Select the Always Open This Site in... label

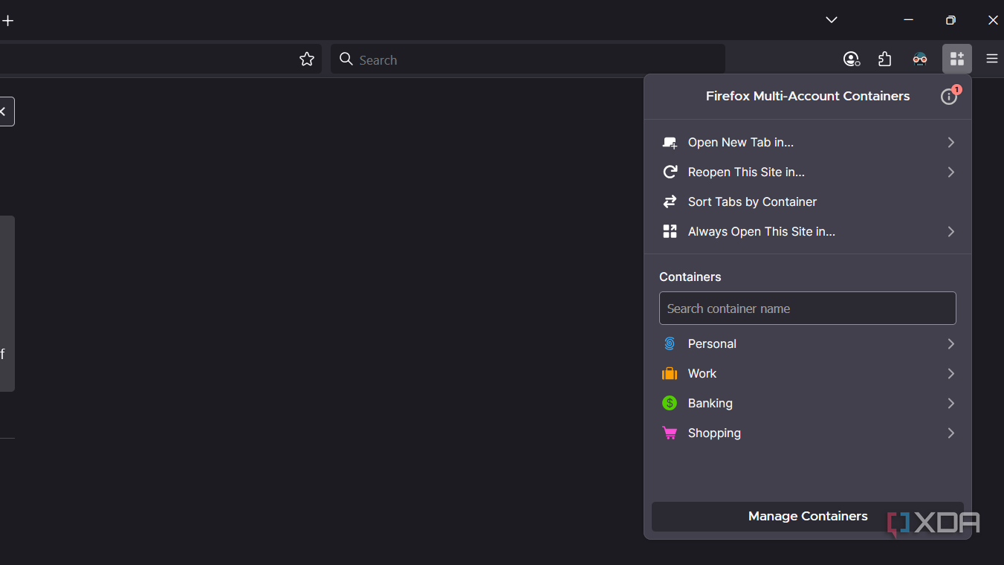coord(762,231)
